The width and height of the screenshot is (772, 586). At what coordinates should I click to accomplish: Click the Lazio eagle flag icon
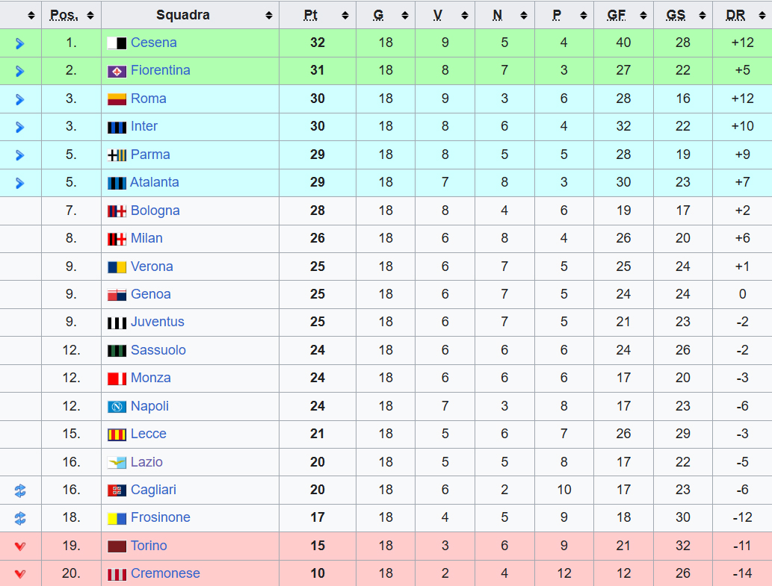[117, 463]
